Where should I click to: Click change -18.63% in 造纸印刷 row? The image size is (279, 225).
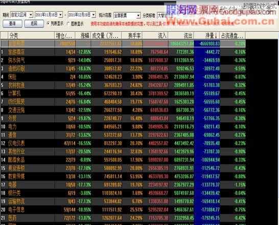point(84,69)
